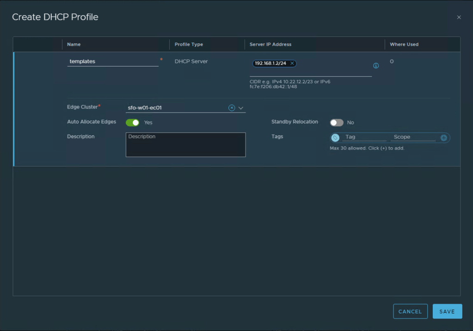Disable the Auto Allocate Edges toggle
This screenshot has height=331, width=473.
(x=133, y=122)
